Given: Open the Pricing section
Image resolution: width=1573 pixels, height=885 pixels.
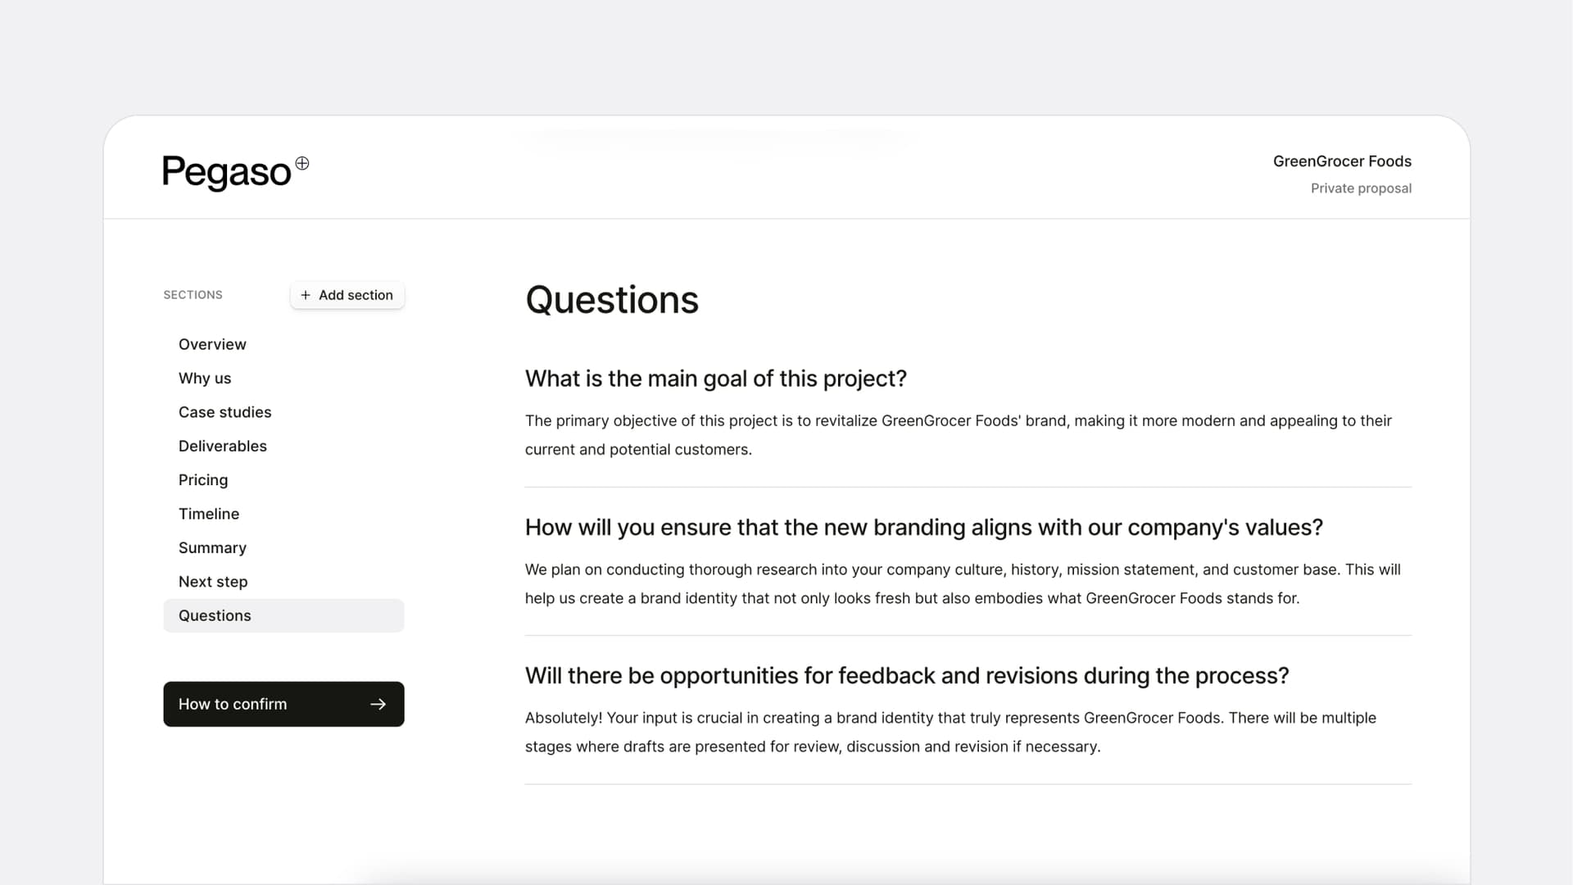Looking at the screenshot, I should coord(203,479).
